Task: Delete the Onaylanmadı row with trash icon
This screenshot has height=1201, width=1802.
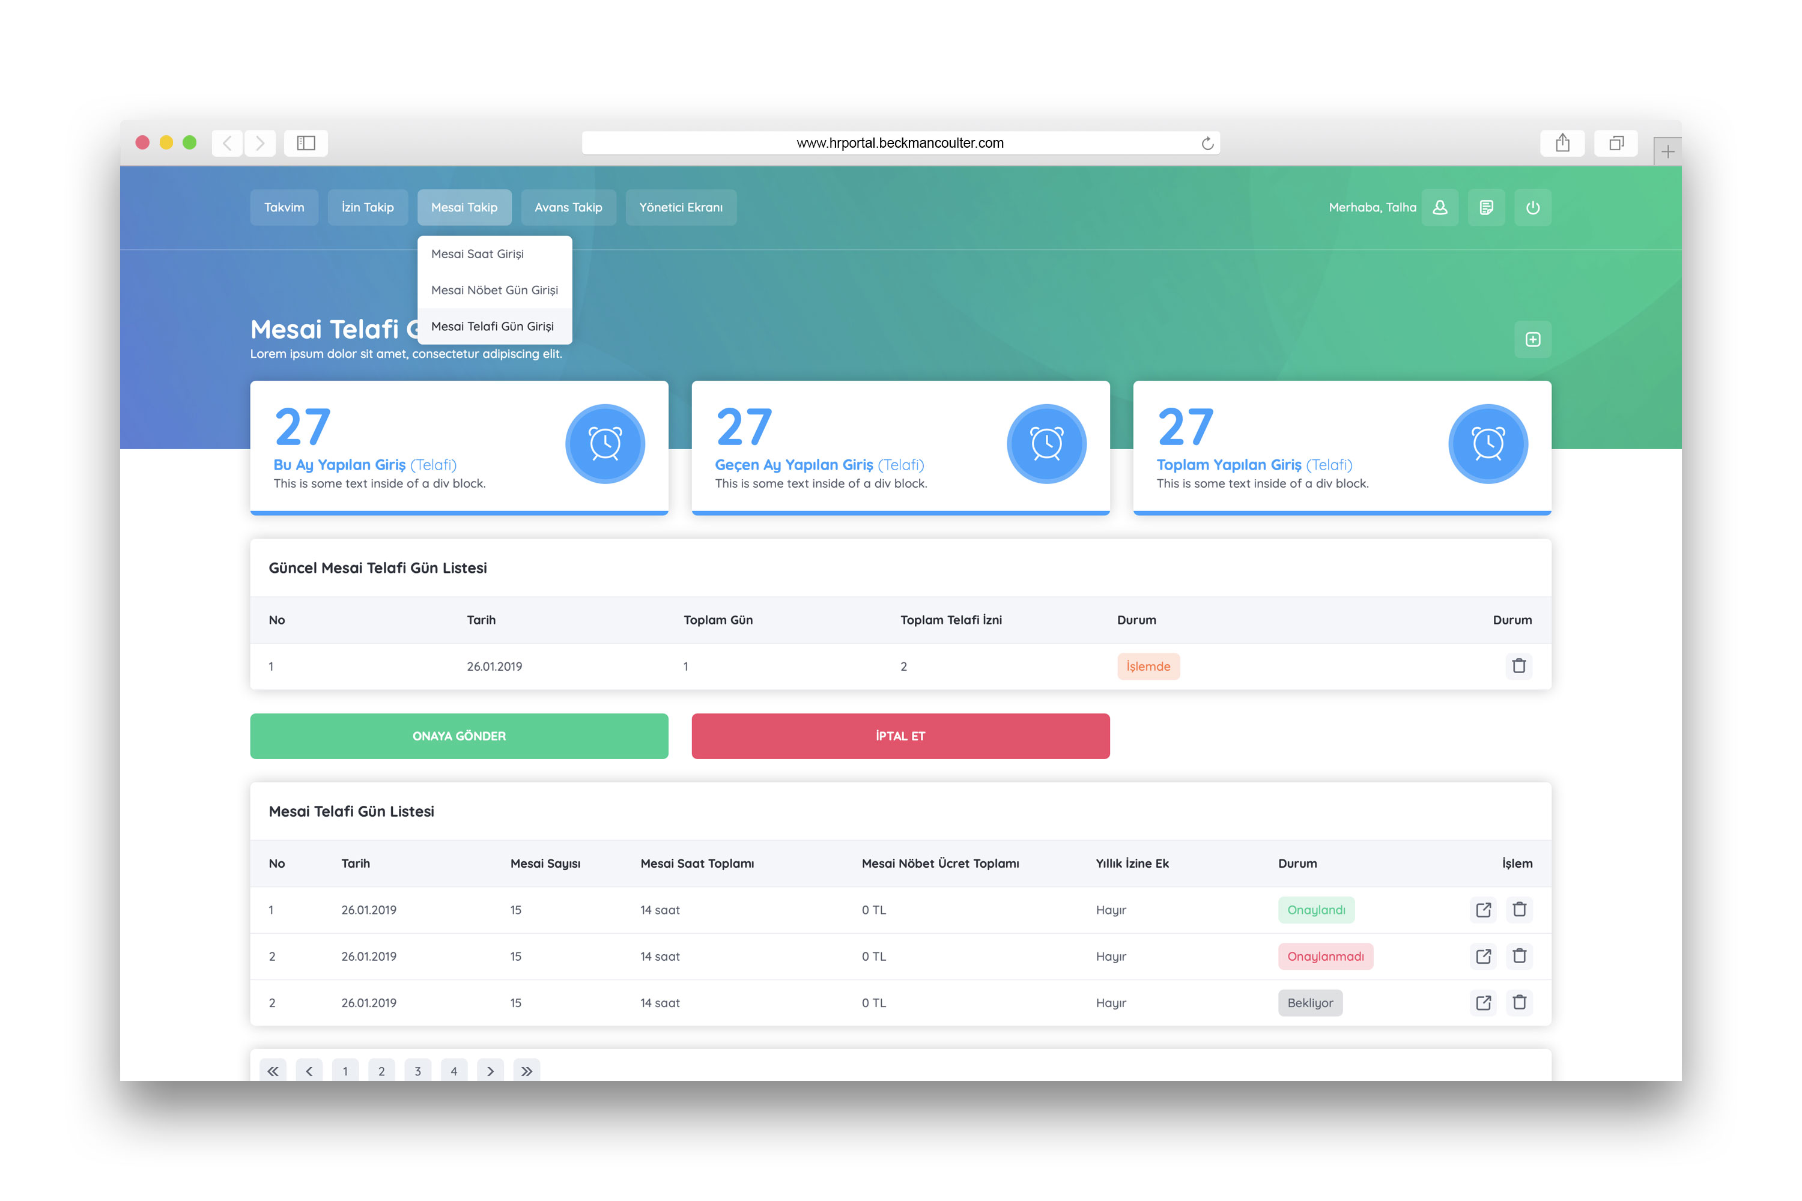Action: 1519,956
